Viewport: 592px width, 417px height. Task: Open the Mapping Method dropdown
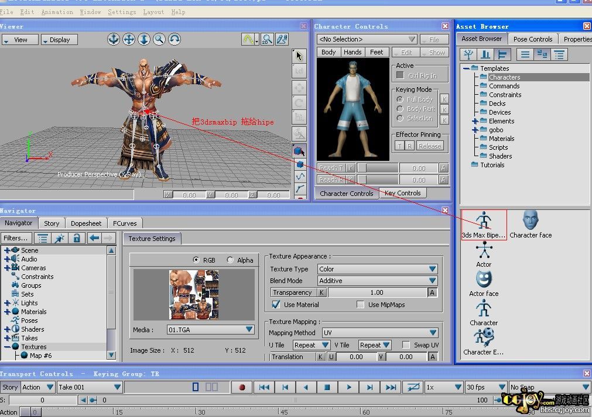coord(380,333)
